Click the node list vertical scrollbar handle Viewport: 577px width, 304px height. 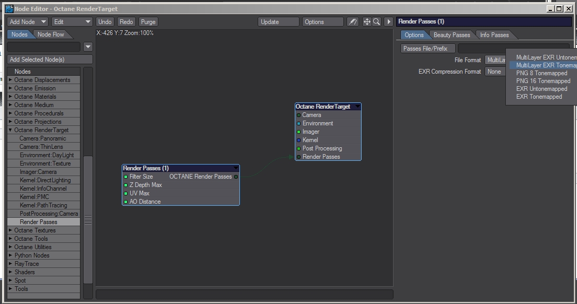[x=88, y=220]
